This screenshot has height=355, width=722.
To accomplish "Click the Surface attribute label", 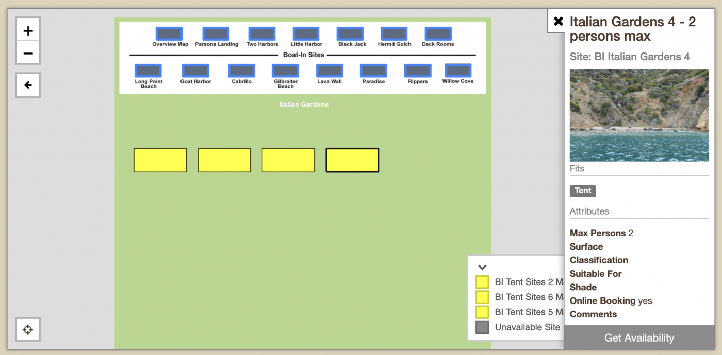I will tap(586, 246).
